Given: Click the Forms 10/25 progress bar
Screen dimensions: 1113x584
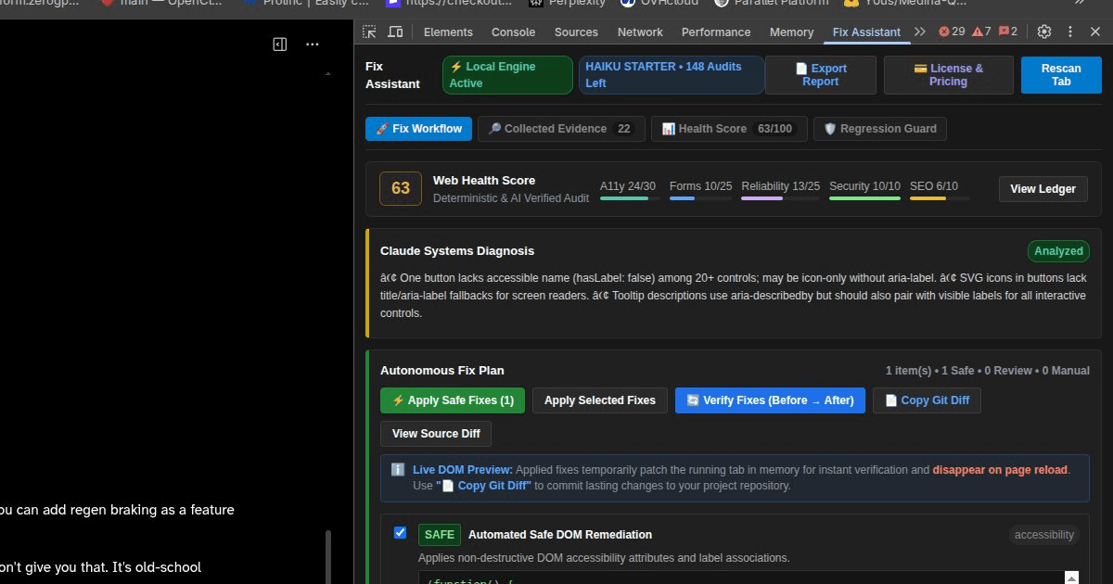Looking at the screenshot, I should point(700,197).
